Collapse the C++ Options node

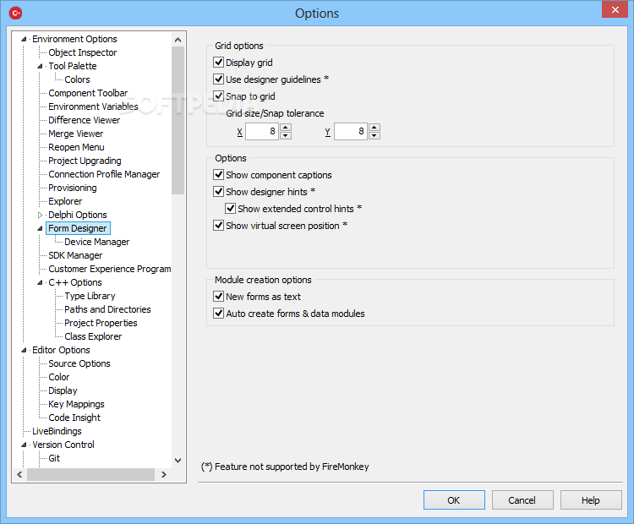(40, 282)
